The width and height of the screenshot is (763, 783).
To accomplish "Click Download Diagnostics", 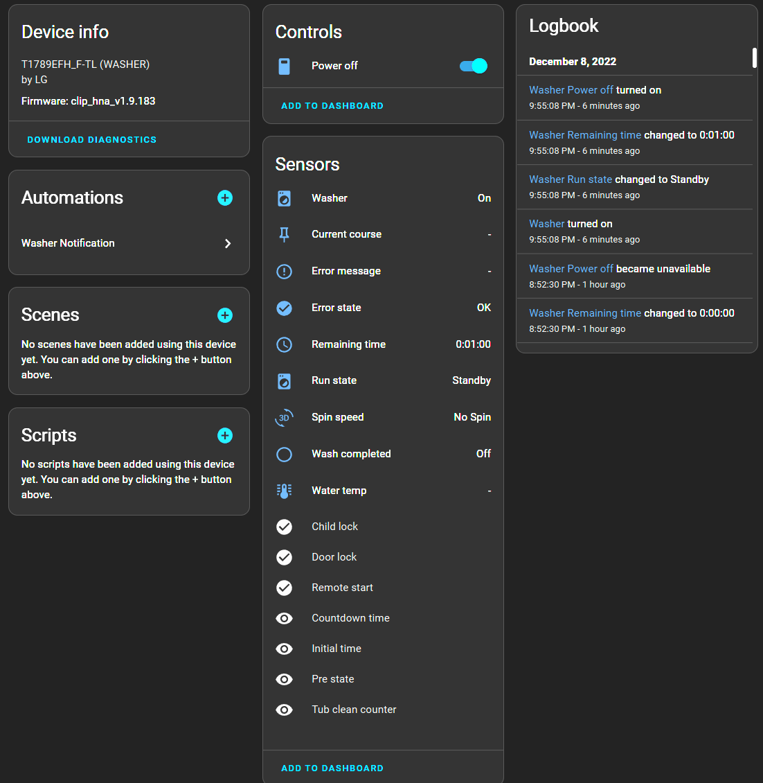I will (x=91, y=139).
